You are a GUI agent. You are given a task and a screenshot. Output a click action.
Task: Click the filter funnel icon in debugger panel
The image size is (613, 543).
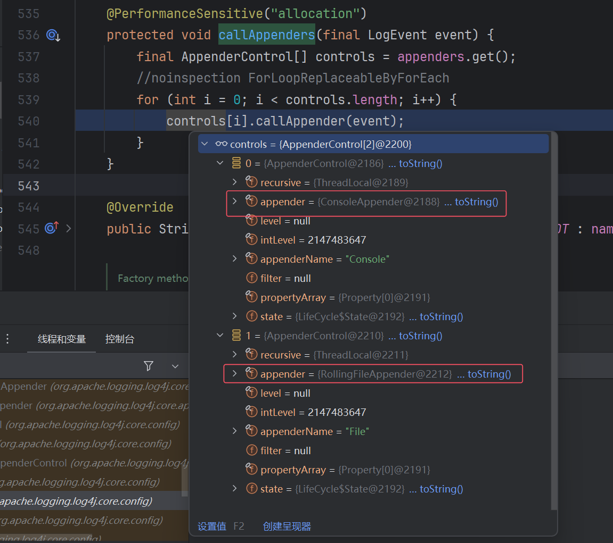click(x=149, y=366)
